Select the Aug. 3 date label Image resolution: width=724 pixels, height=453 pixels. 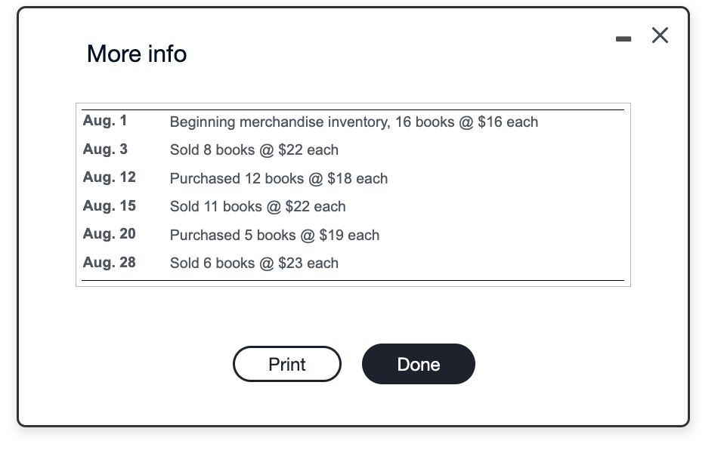[x=105, y=149]
